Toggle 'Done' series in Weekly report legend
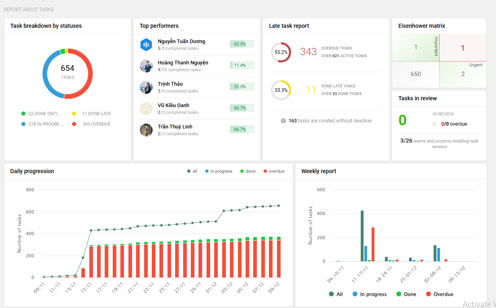This screenshot has height=308, width=496. [x=406, y=294]
